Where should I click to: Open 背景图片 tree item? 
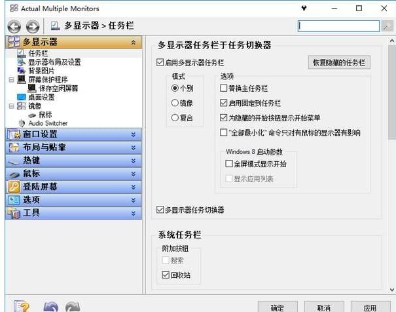(41, 71)
